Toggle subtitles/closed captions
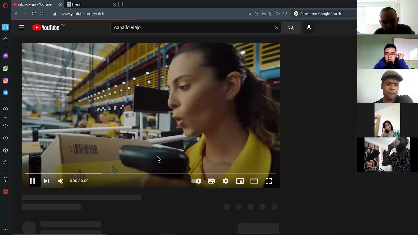The height and width of the screenshot is (235, 418). coord(211,181)
